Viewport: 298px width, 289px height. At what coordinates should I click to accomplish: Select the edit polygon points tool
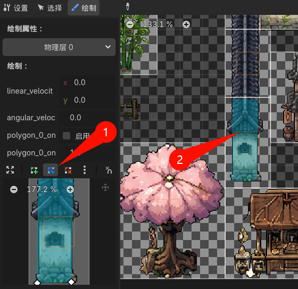tap(51, 170)
